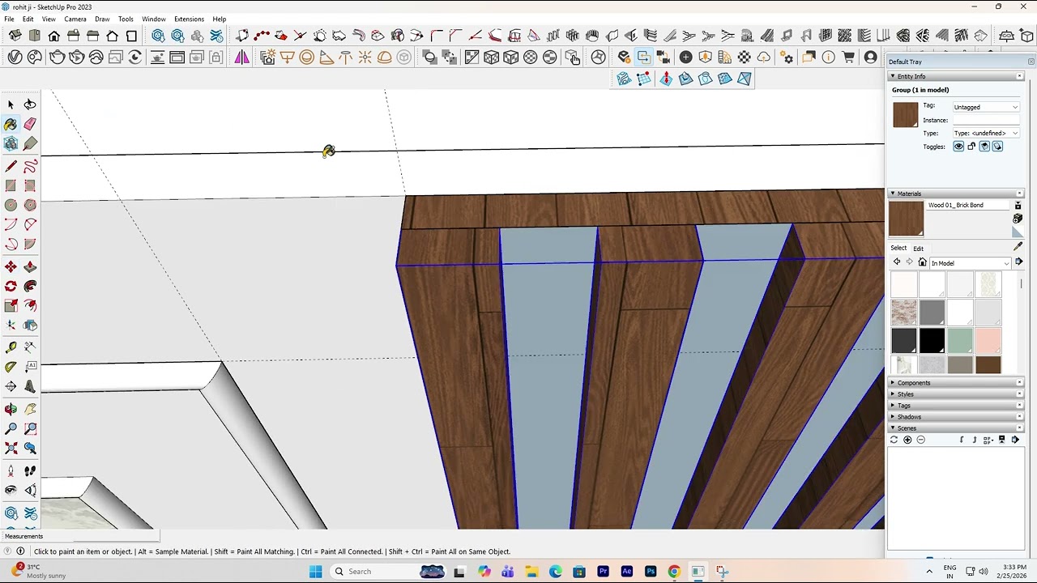Screen dimensions: 1037x583
Task: Open the Windows Start menu
Action: (315, 572)
